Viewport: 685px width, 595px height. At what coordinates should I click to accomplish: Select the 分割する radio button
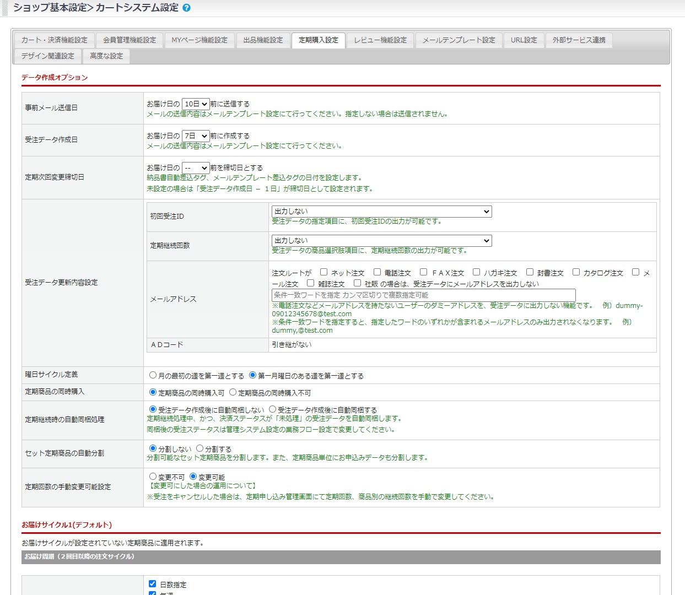pos(200,448)
